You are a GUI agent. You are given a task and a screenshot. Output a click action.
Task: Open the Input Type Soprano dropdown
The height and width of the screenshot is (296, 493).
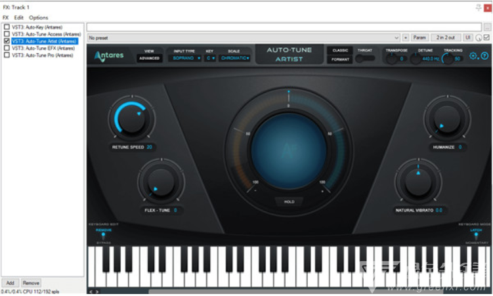pos(184,58)
